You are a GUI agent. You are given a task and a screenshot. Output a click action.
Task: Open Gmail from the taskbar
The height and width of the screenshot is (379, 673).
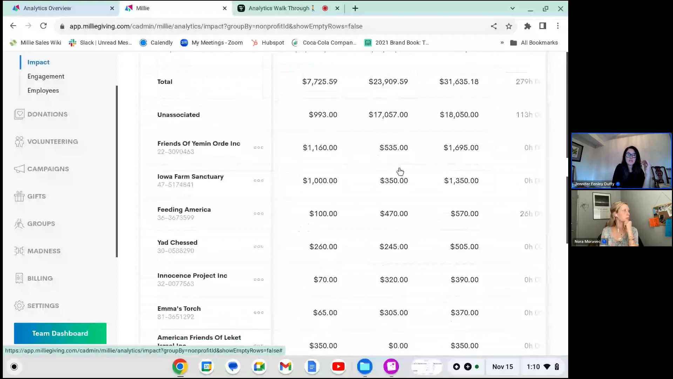(286, 366)
